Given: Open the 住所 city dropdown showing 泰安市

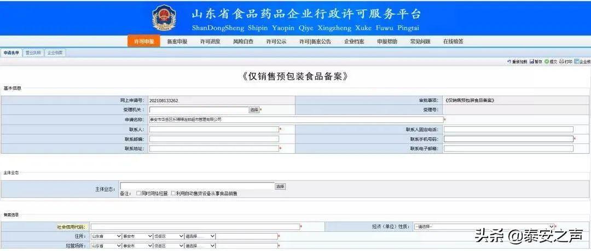Looking at the screenshot, I should (x=137, y=236).
